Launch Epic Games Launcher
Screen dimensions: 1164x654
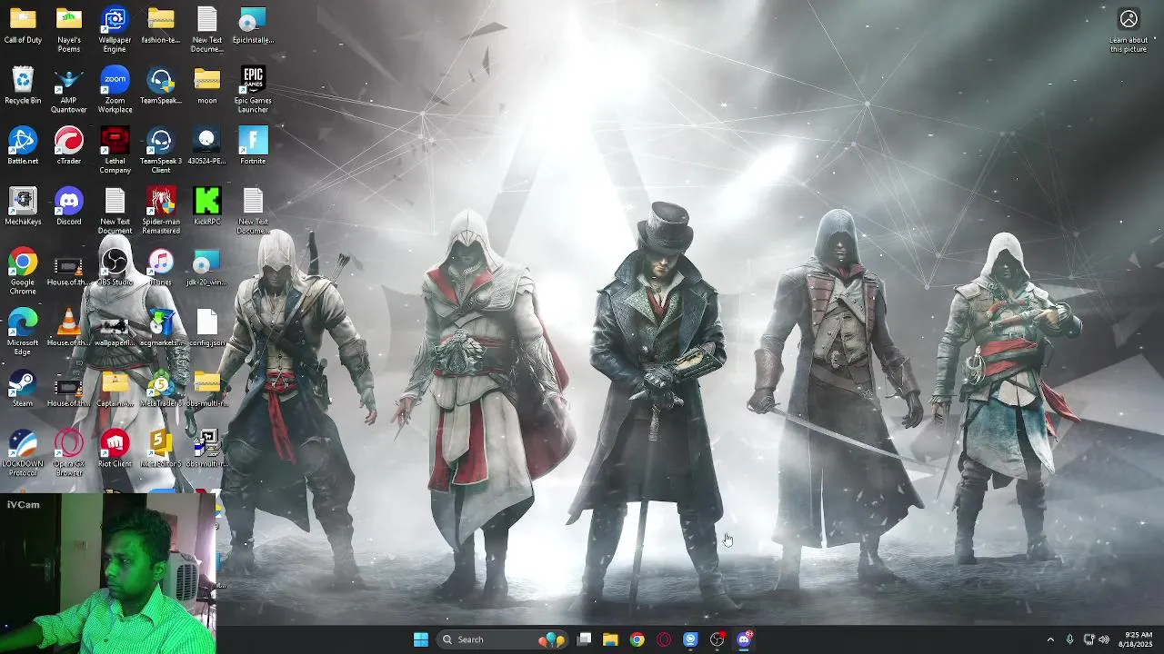point(253,90)
